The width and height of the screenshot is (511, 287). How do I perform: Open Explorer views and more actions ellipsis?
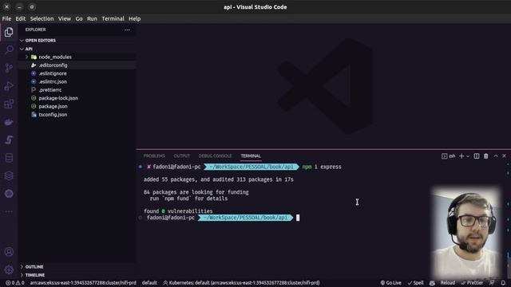click(x=127, y=29)
